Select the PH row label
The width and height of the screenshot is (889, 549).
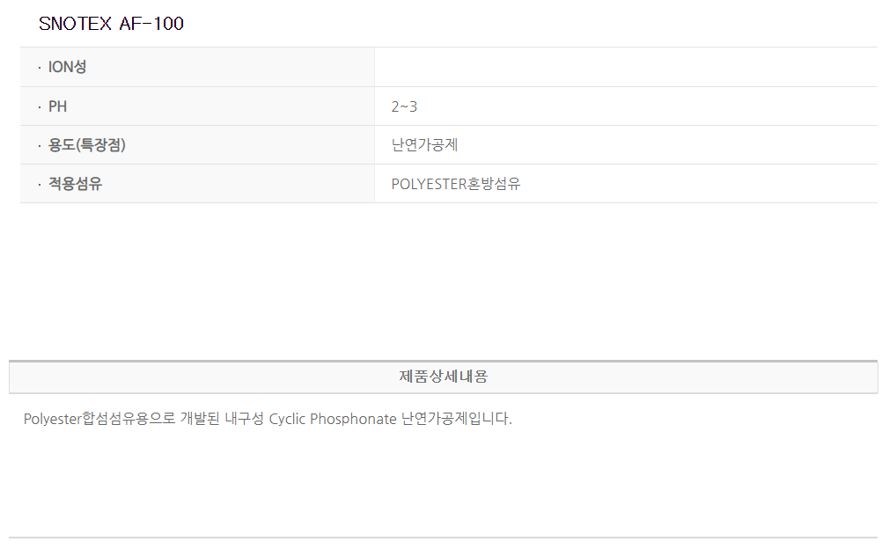point(57,106)
